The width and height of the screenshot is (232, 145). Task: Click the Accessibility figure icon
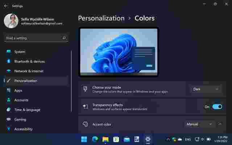[9, 129]
